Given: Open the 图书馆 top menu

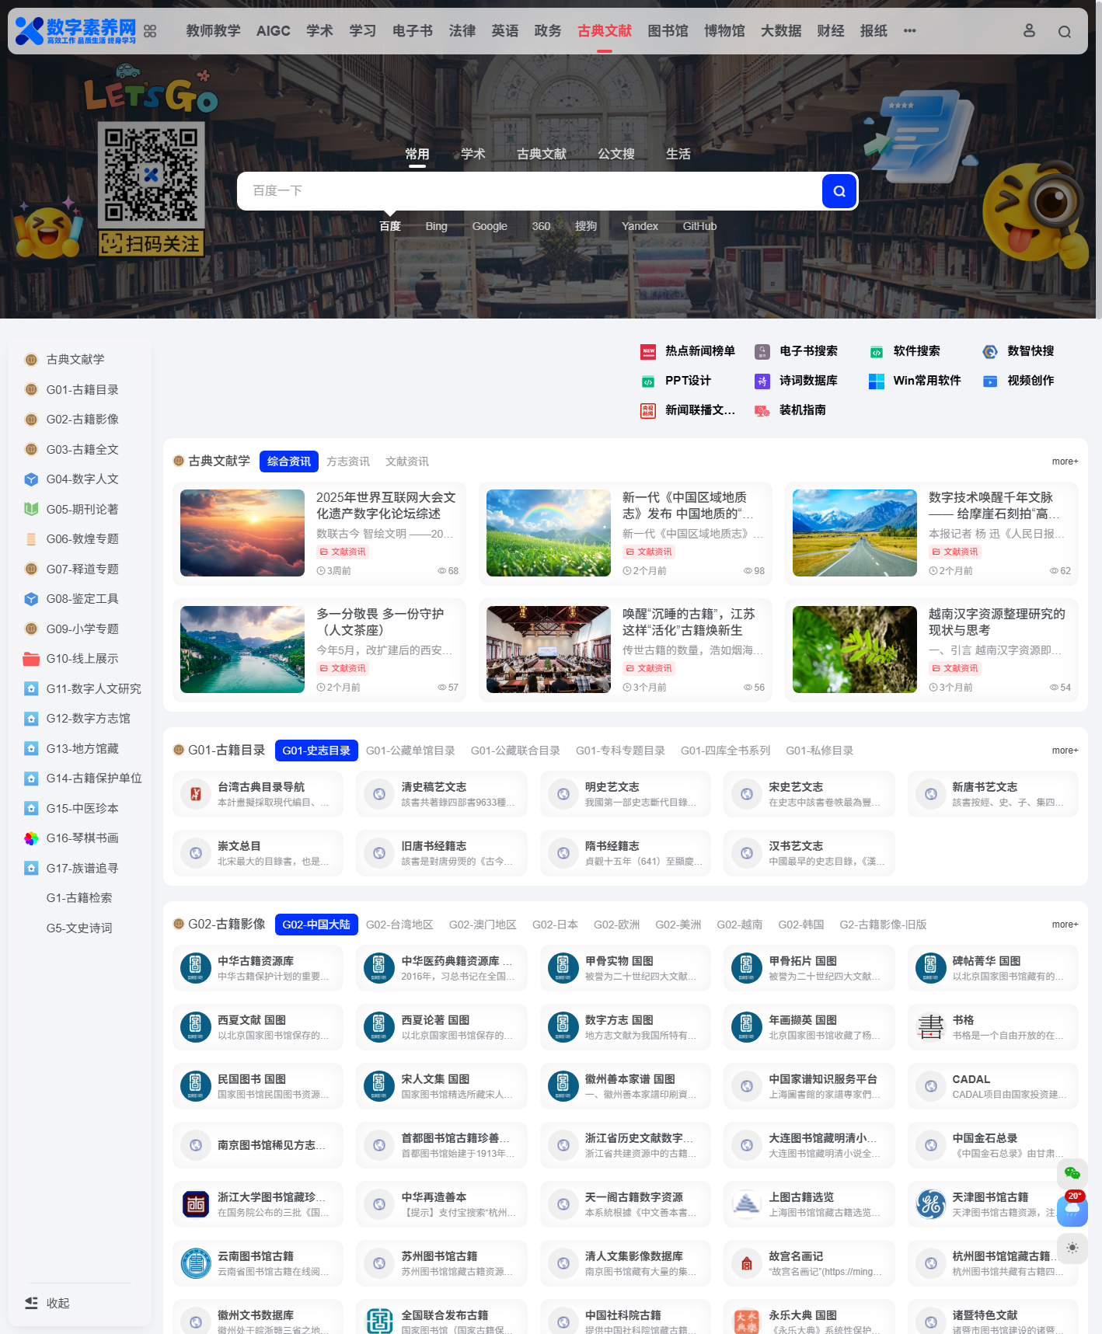Looking at the screenshot, I should pyautogui.click(x=668, y=31).
